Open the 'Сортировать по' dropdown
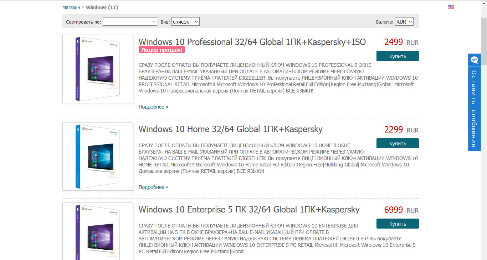Viewport: 487px width, 260px height. click(130, 22)
